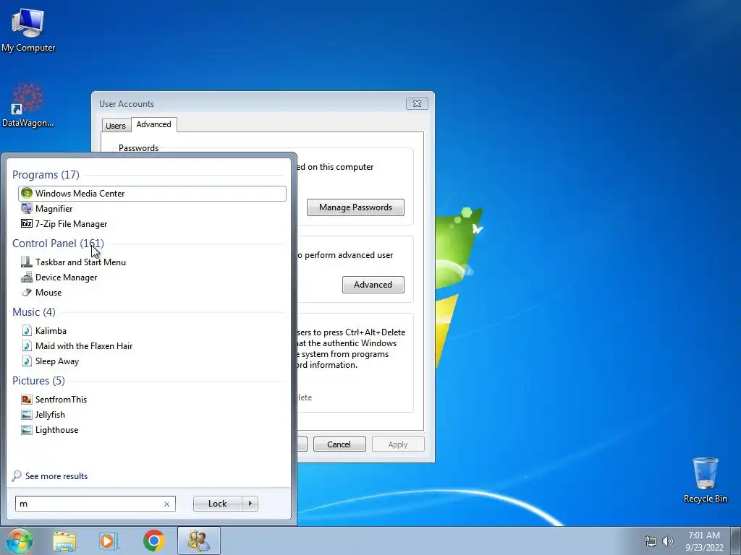Select the "Mouse" result text
This screenshot has width=741, height=555.
pos(48,292)
